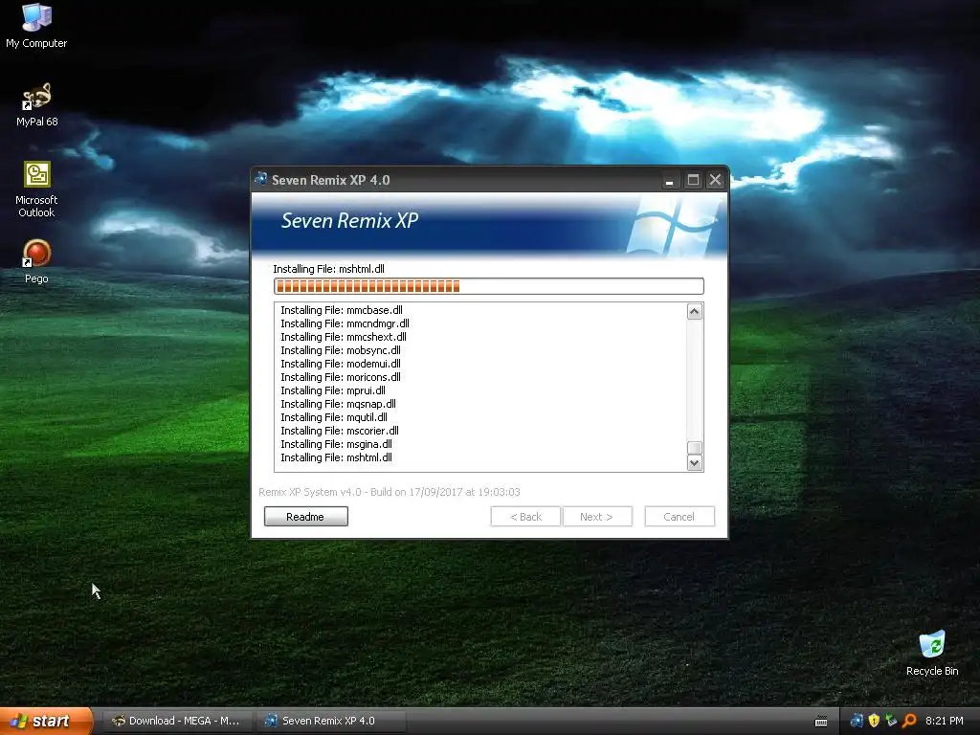Click 'Remix XP System v4.0' build text
This screenshot has width=980, height=735.
[390, 492]
